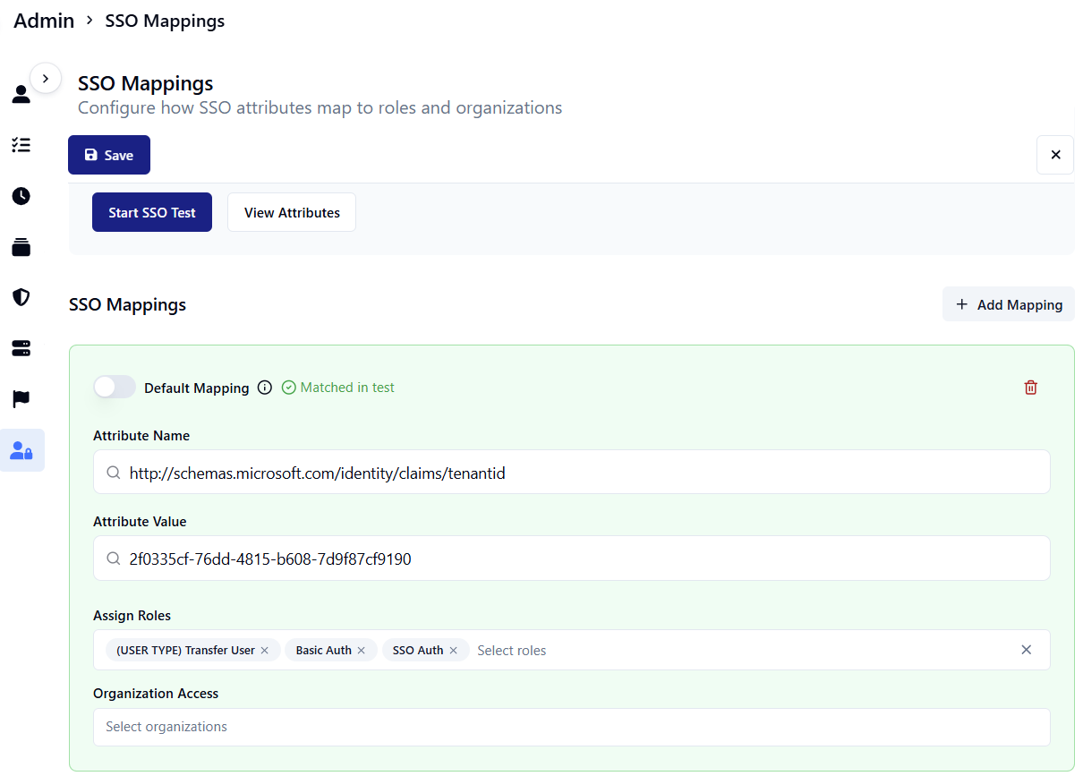Open the checklist tasks sidebar icon

pos(21,145)
